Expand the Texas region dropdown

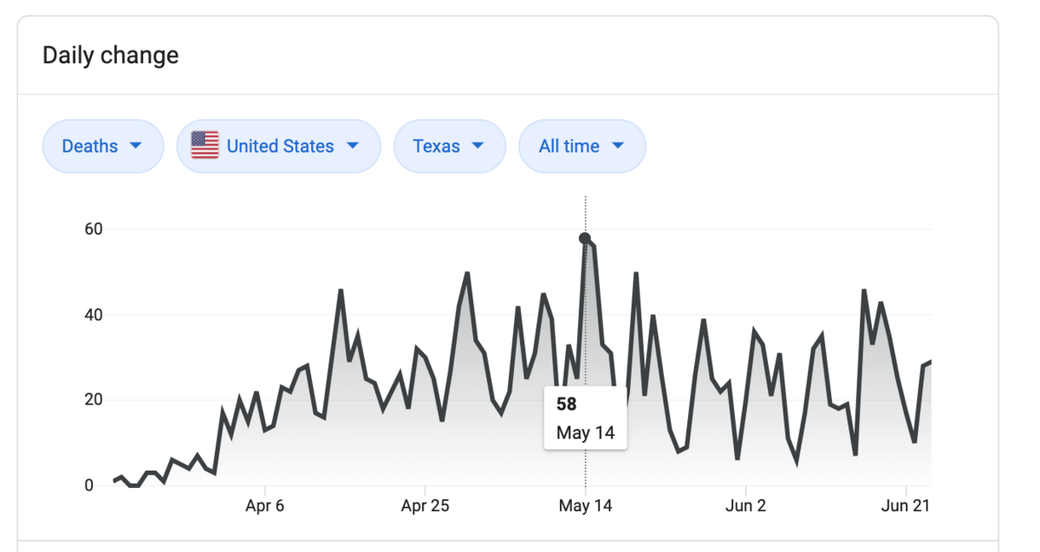449,146
